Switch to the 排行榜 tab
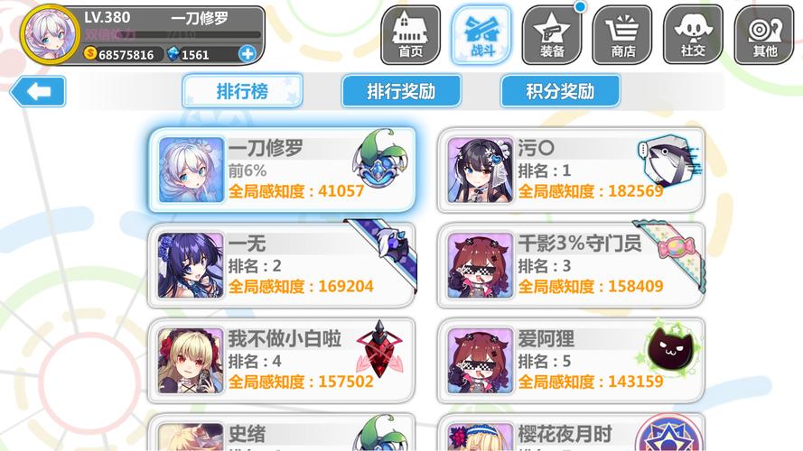Viewport: 803px width, 451px height. tap(242, 91)
